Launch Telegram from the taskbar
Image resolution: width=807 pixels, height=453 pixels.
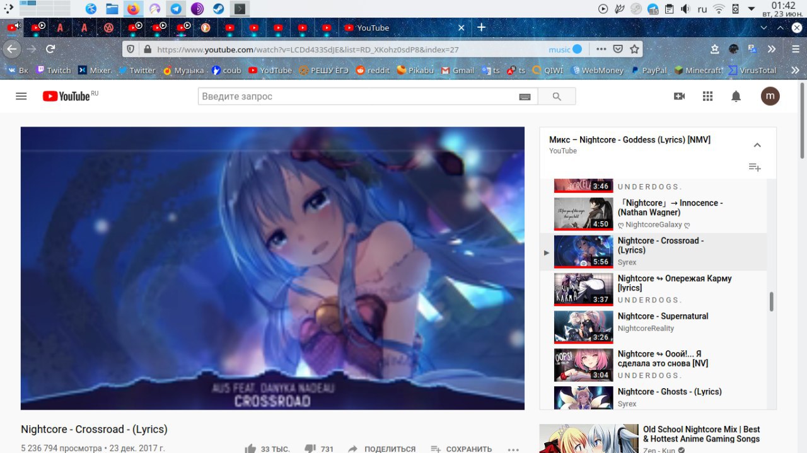tap(176, 9)
